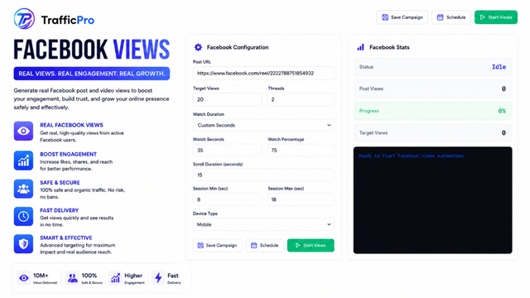
Task: Click the play icon in form's Start Views
Action: tap(298, 245)
